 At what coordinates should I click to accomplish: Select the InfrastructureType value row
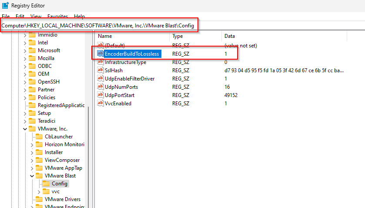125,62
